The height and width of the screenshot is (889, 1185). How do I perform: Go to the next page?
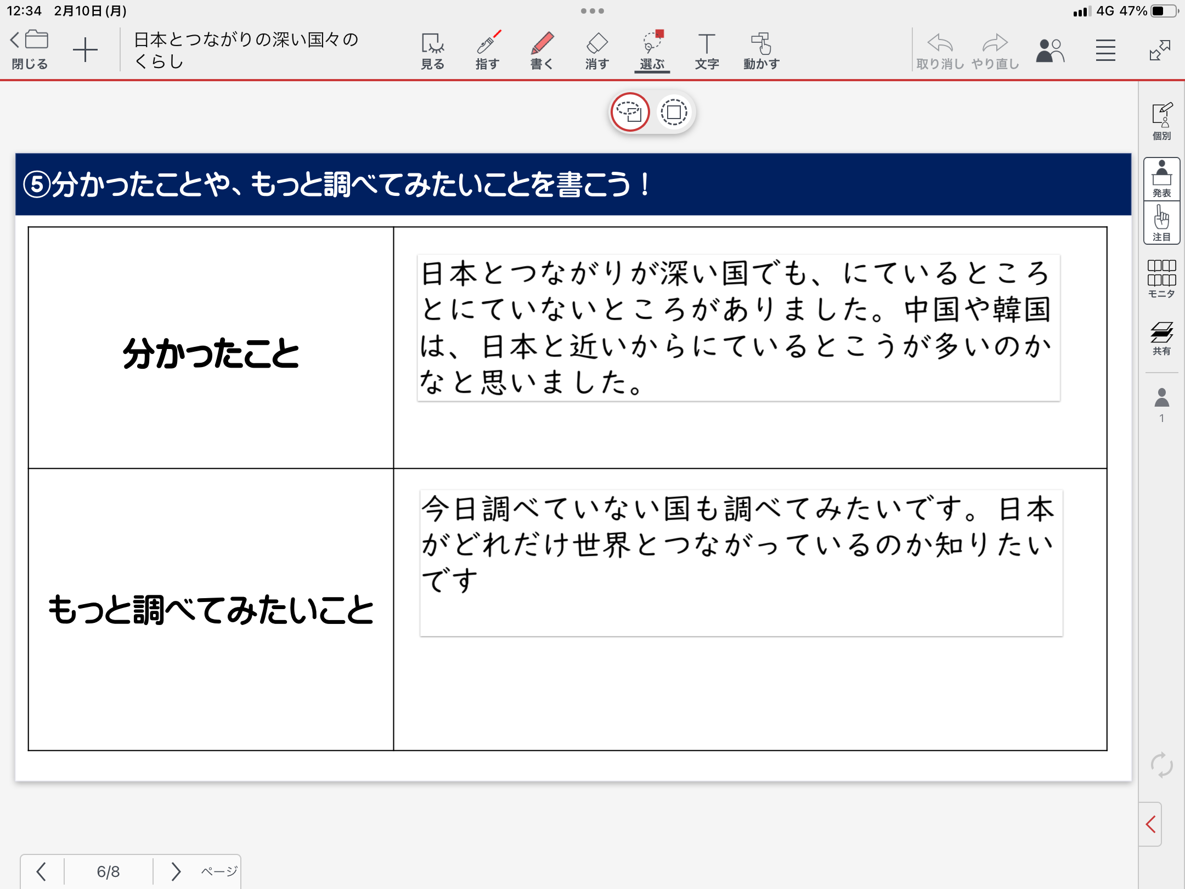coord(176,871)
